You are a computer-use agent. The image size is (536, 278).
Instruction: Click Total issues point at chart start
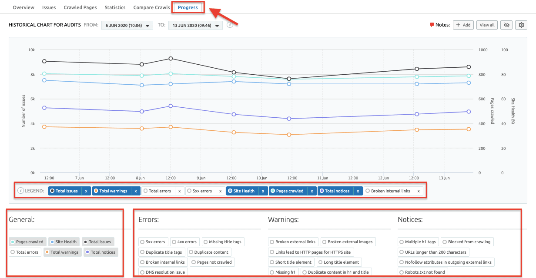pyautogui.click(x=44, y=61)
